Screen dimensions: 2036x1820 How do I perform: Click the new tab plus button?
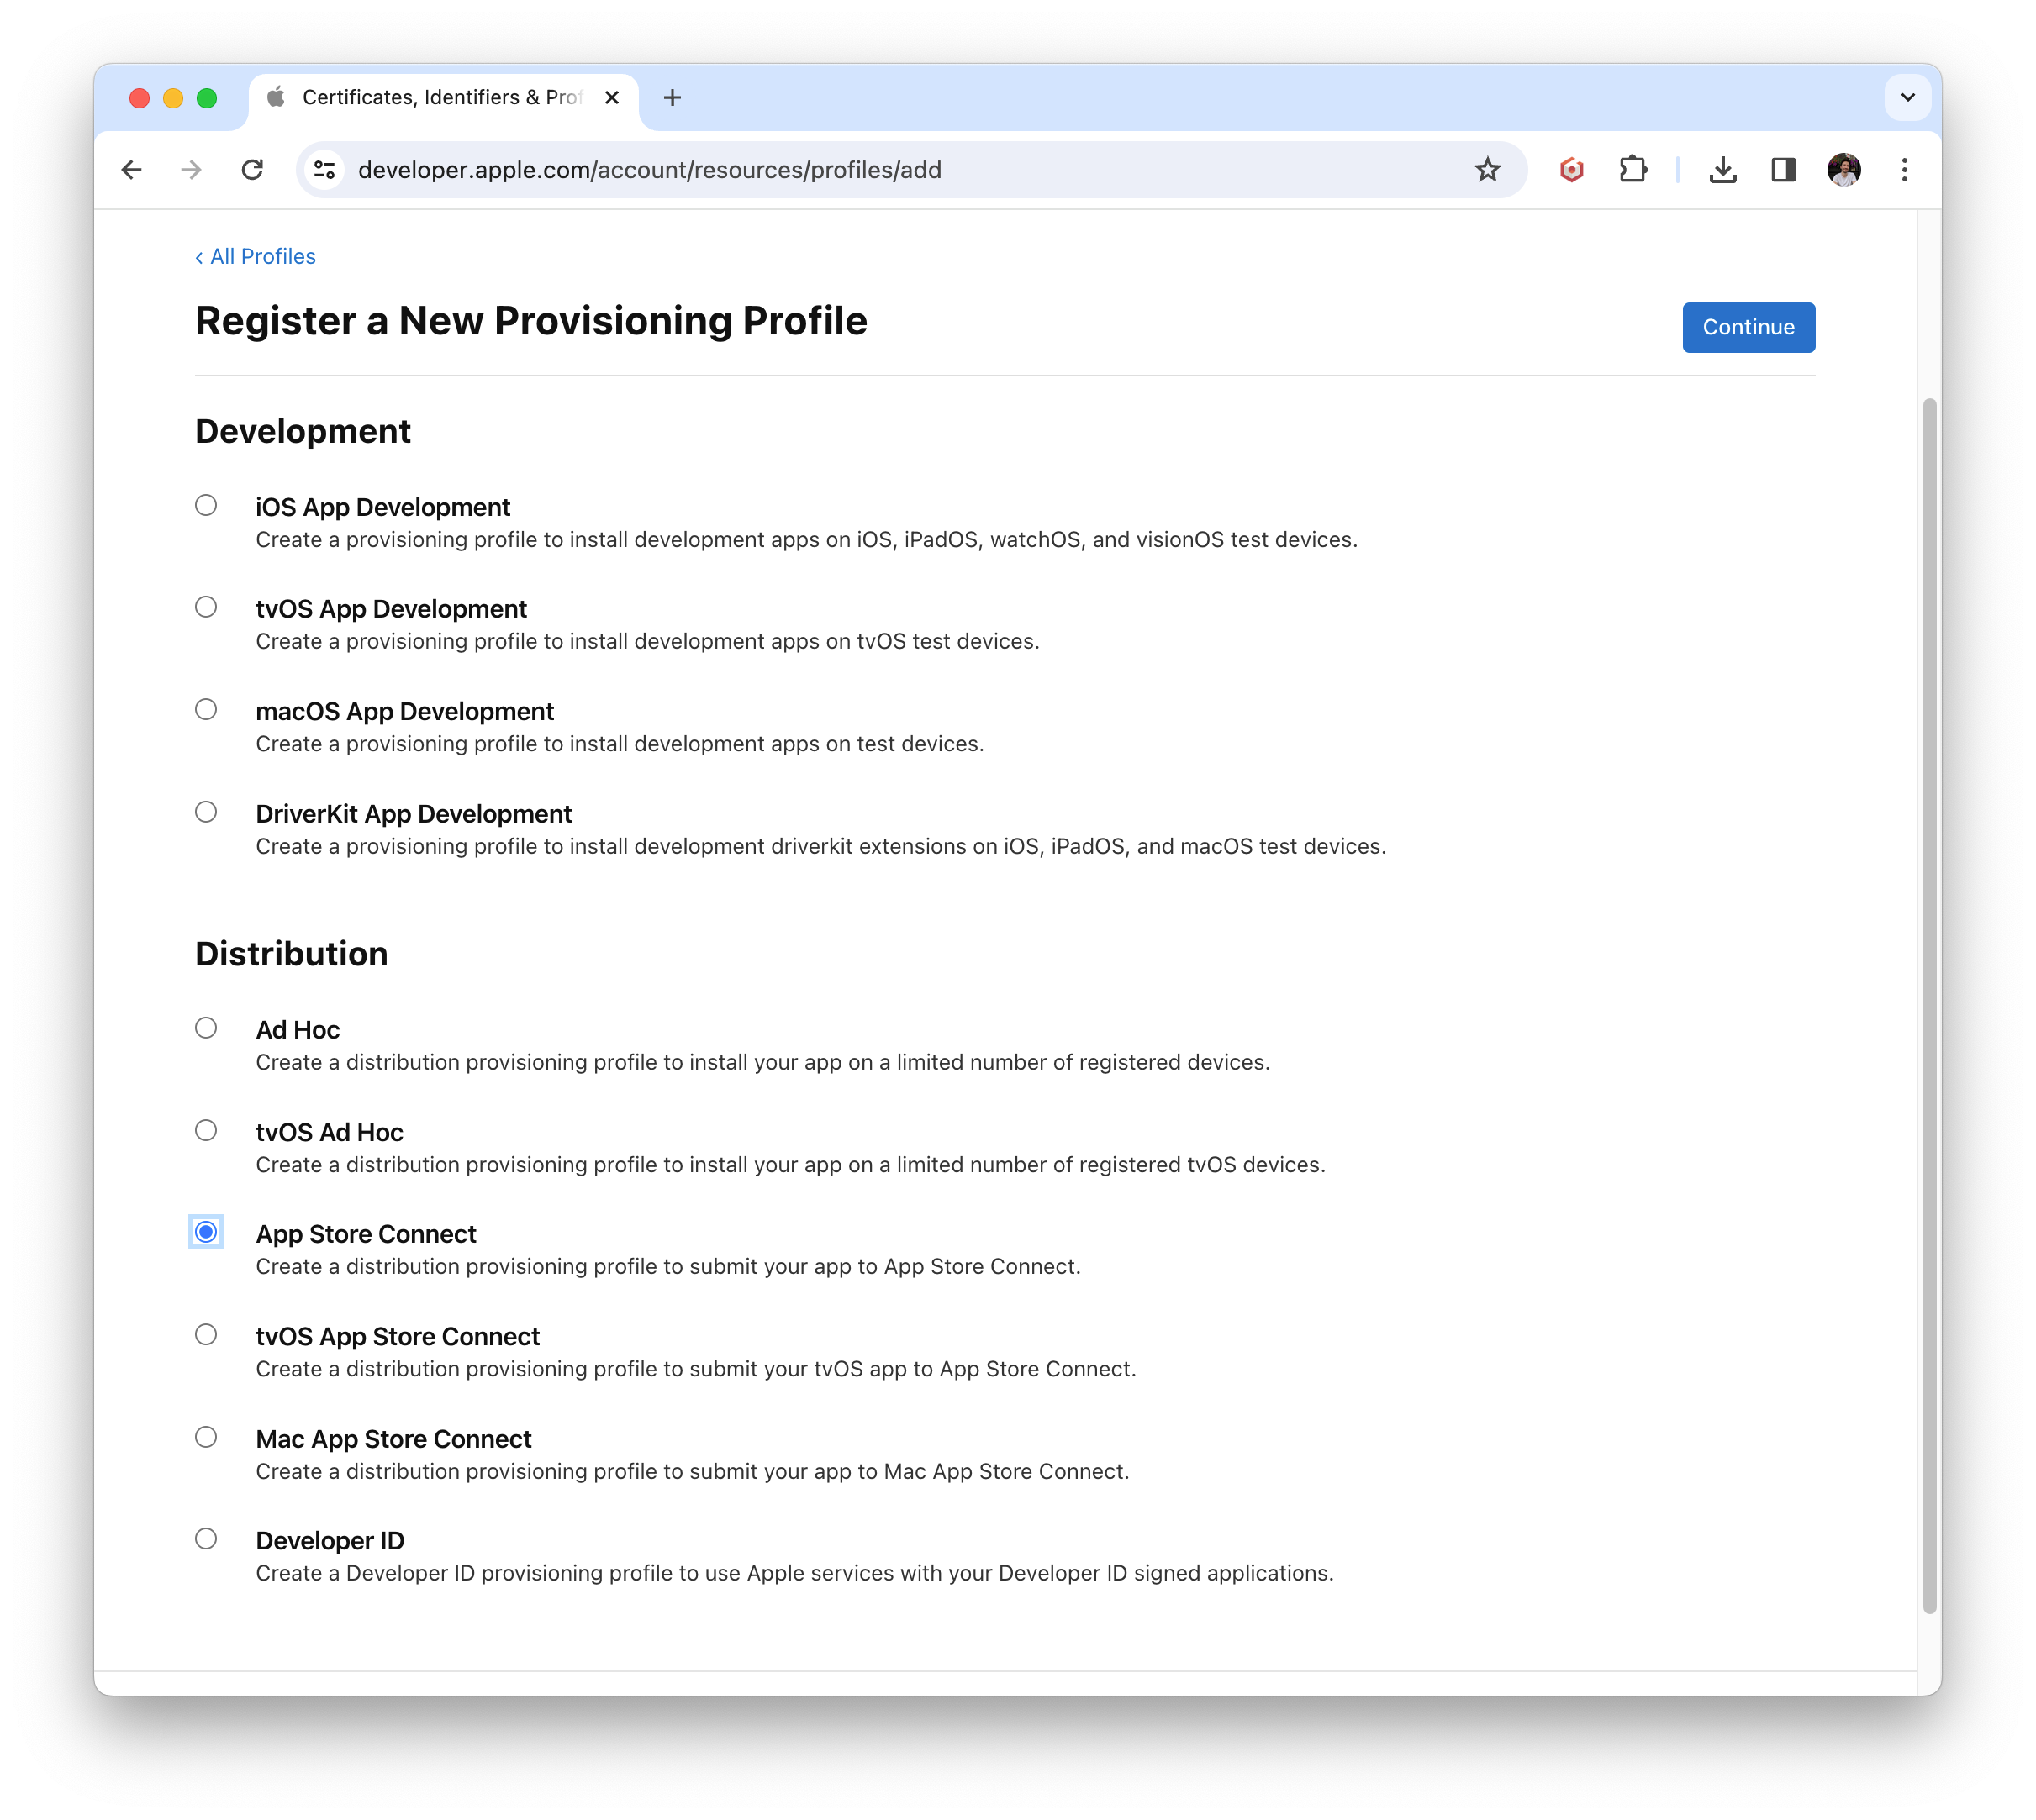[x=671, y=97]
